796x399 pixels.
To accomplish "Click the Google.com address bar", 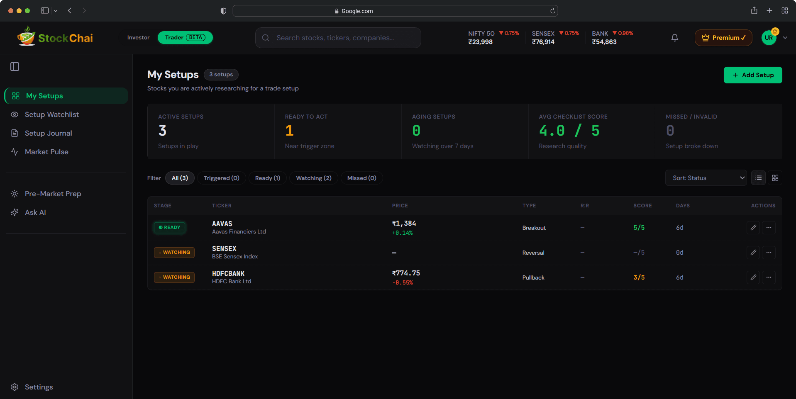I will 395,11.
